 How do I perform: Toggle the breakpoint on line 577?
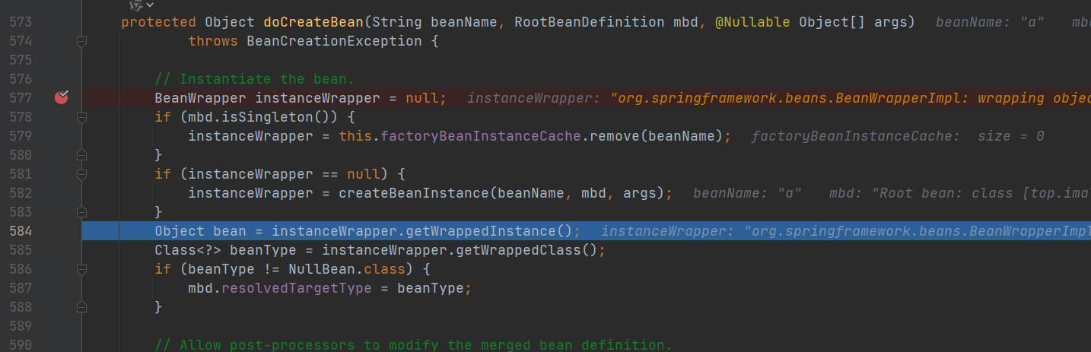click(x=62, y=97)
